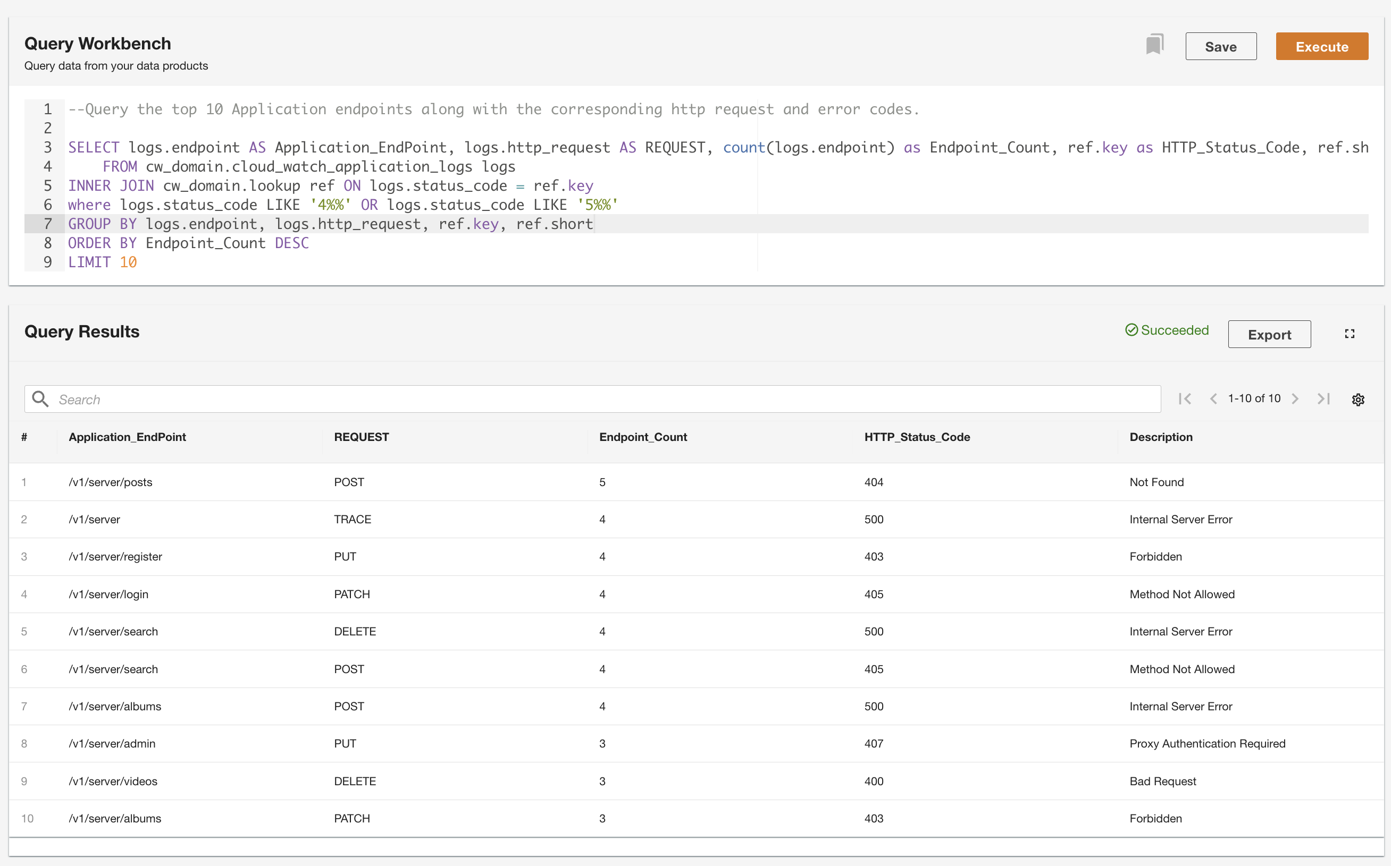Click line number 9 in editor gutter
The image size is (1391, 866).
pyautogui.click(x=47, y=262)
